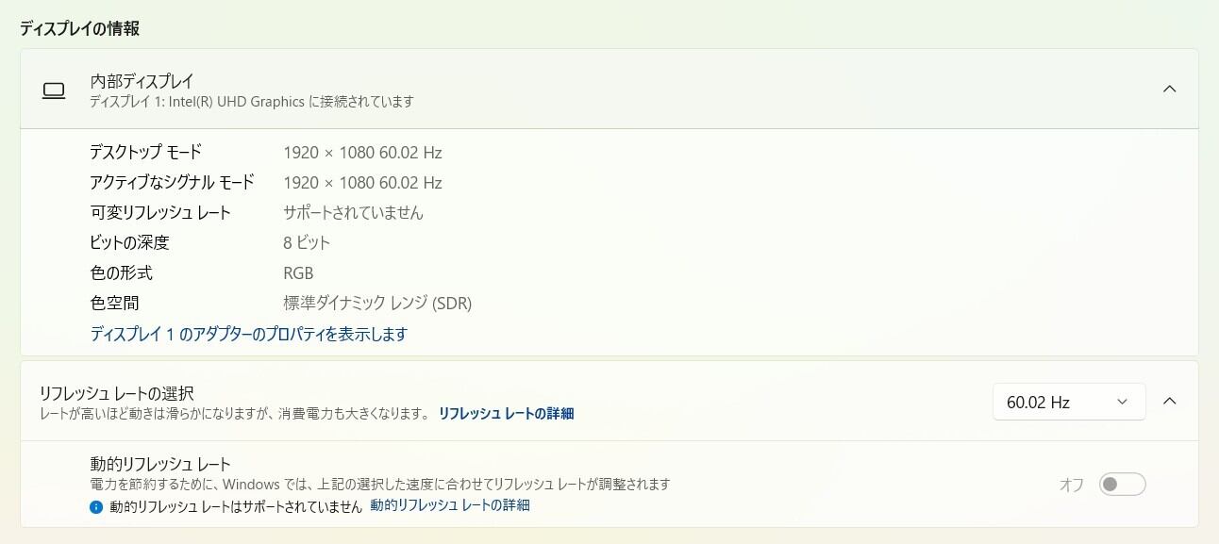Collapse the 内部ディスプレイ section with its chevron
The image size is (1219, 544).
[1169, 89]
